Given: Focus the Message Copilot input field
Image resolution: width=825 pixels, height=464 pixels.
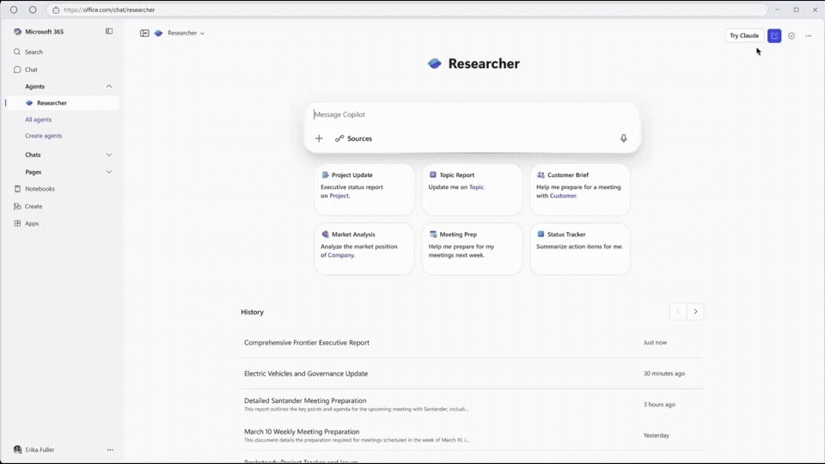Looking at the screenshot, I should coord(472,114).
